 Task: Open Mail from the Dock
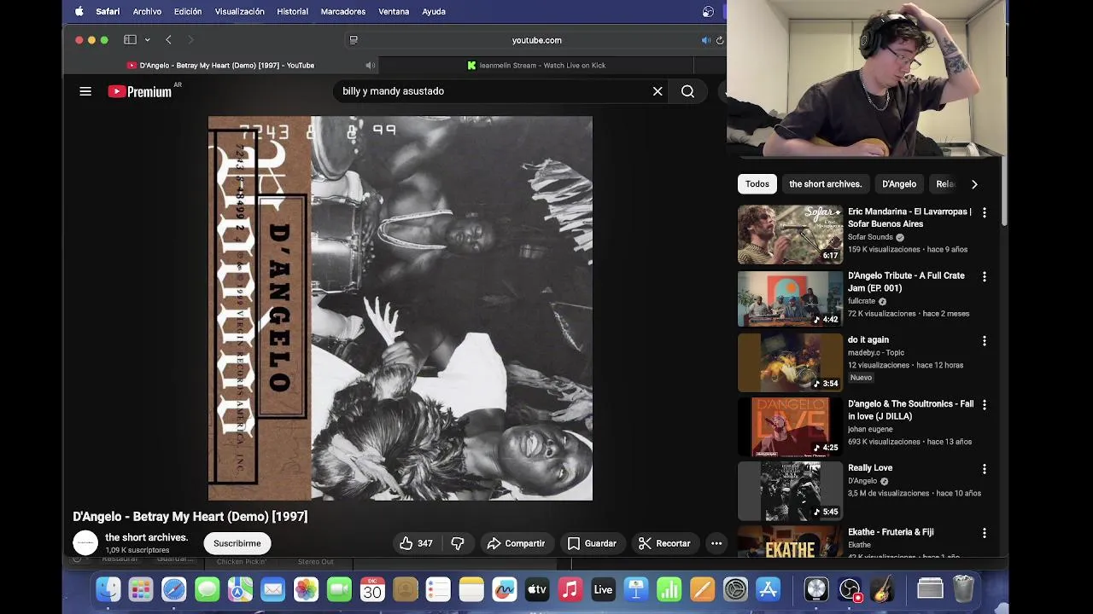[273, 589]
